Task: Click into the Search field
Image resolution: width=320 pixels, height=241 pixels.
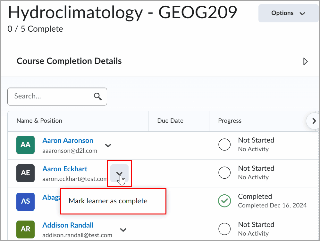Action: pos(51,97)
